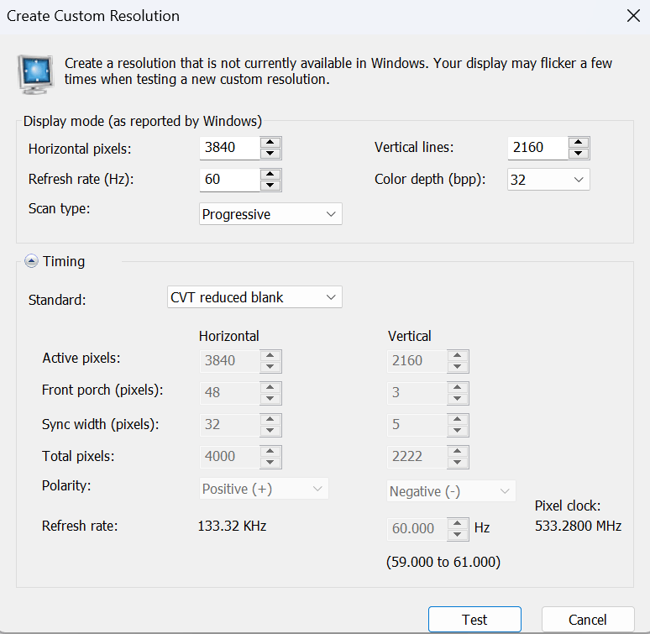
Task: Increase Horizontal pixels with up arrow
Action: [x=270, y=143]
